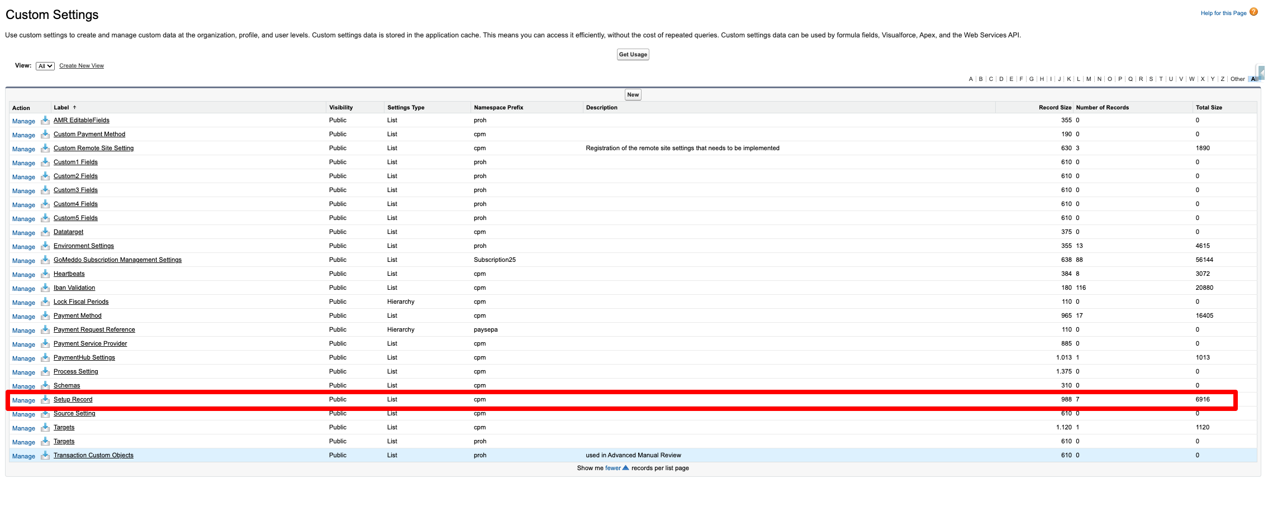Screen dimensions: 1268x507
Task: Open the Create New View link
Action: [x=82, y=66]
